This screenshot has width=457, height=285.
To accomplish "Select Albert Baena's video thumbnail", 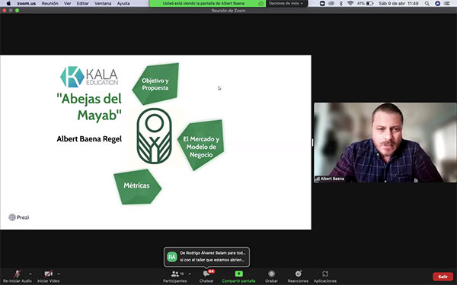I will [385, 143].
